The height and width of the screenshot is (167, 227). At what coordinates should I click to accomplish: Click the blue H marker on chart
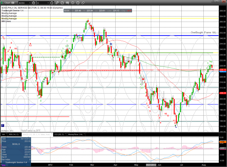click(111, 44)
